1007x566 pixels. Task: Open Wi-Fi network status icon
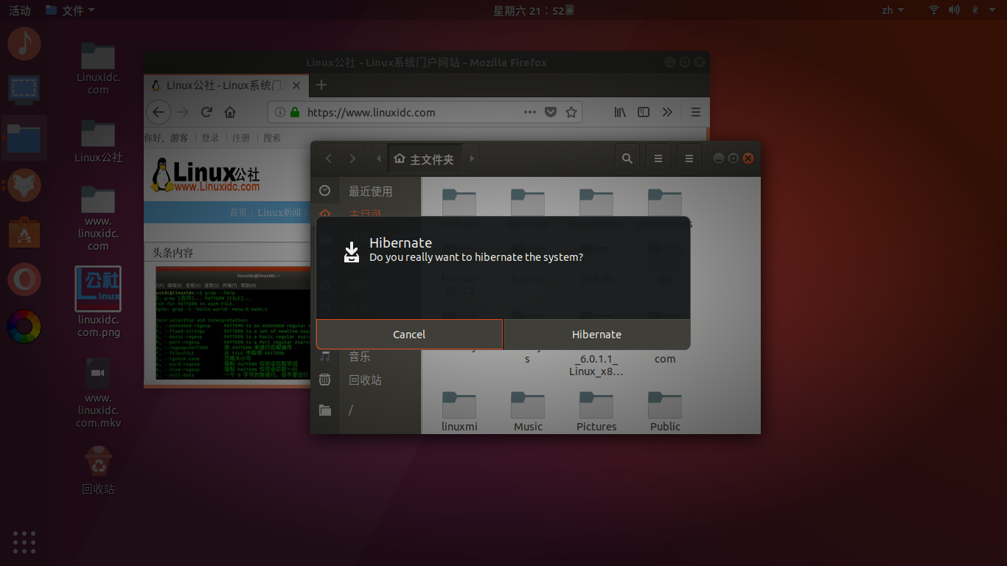[934, 10]
